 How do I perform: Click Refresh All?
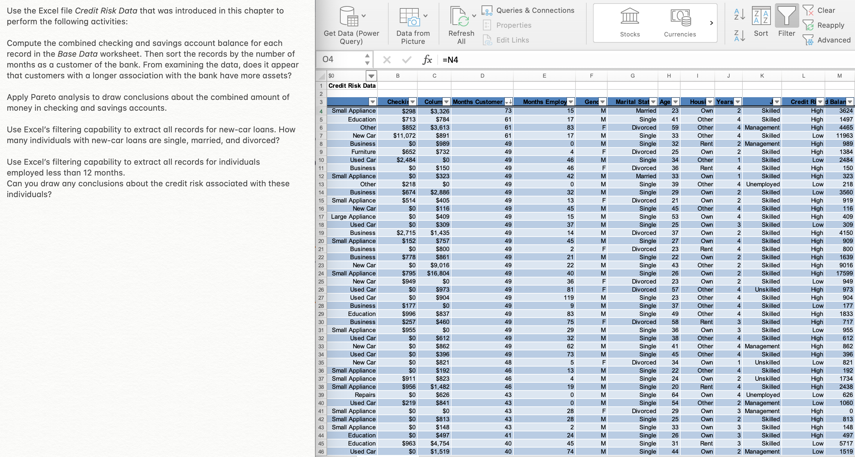[461, 24]
